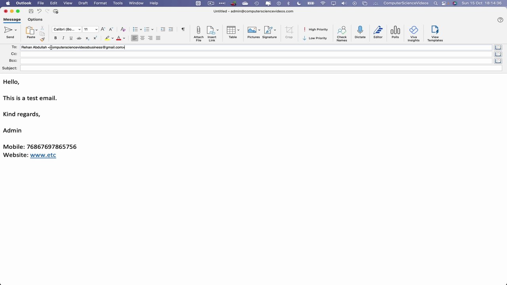Image resolution: width=507 pixels, height=285 pixels.
Task: Open the font color dropdown arrow
Action: click(124, 38)
